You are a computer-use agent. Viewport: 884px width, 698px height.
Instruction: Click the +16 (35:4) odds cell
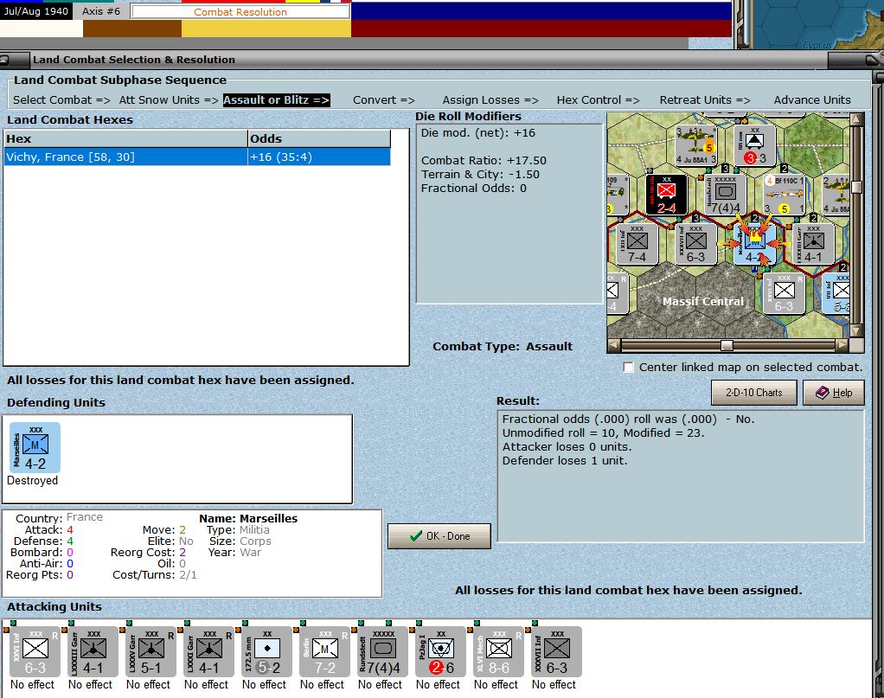pos(319,157)
